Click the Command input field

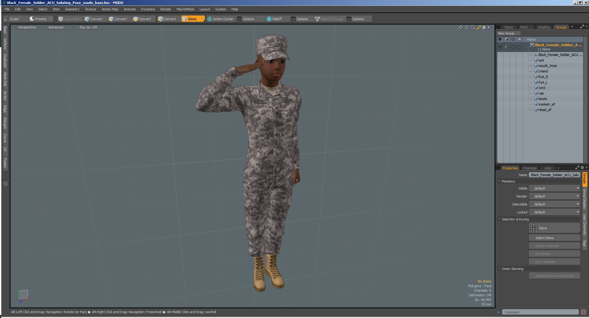pyautogui.click(x=540, y=312)
